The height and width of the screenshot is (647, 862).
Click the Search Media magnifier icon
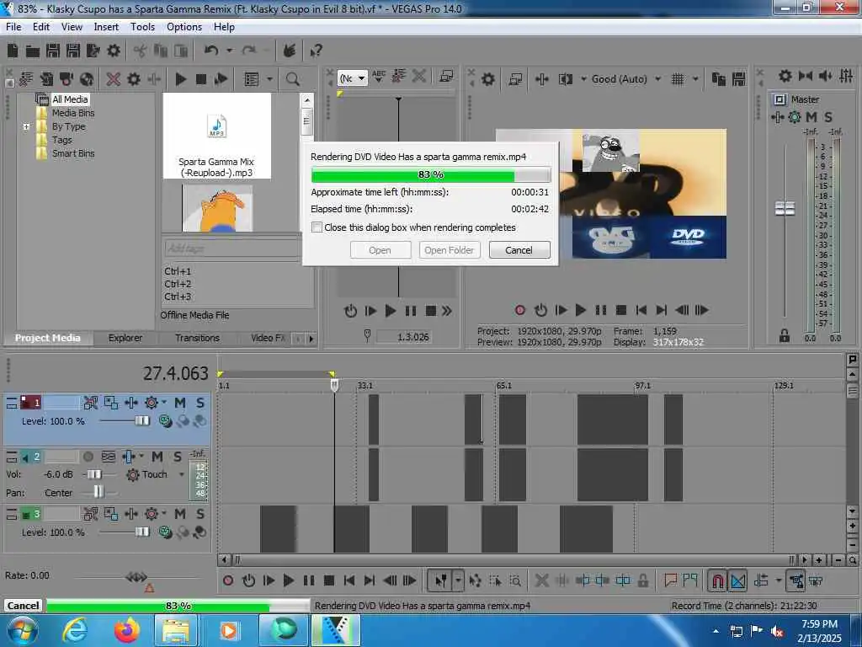(293, 79)
